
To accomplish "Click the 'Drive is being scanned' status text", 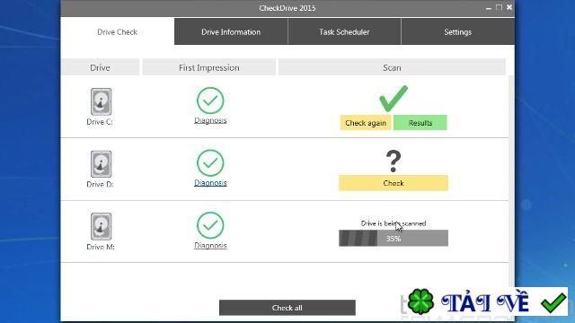I will tap(394, 223).
